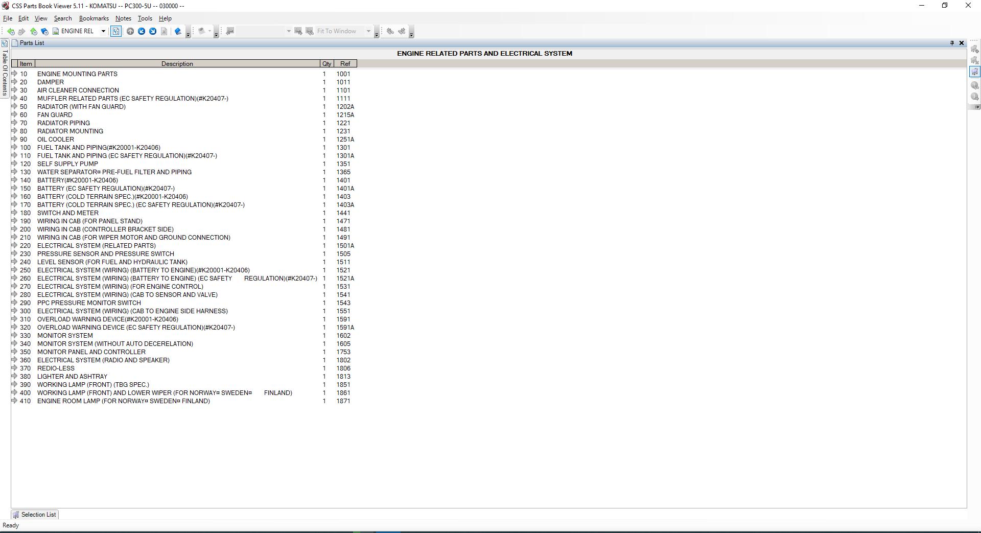The height and width of the screenshot is (533, 981).
Task: Click the first greyed link icon in toolbar
Action: coord(390,31)
